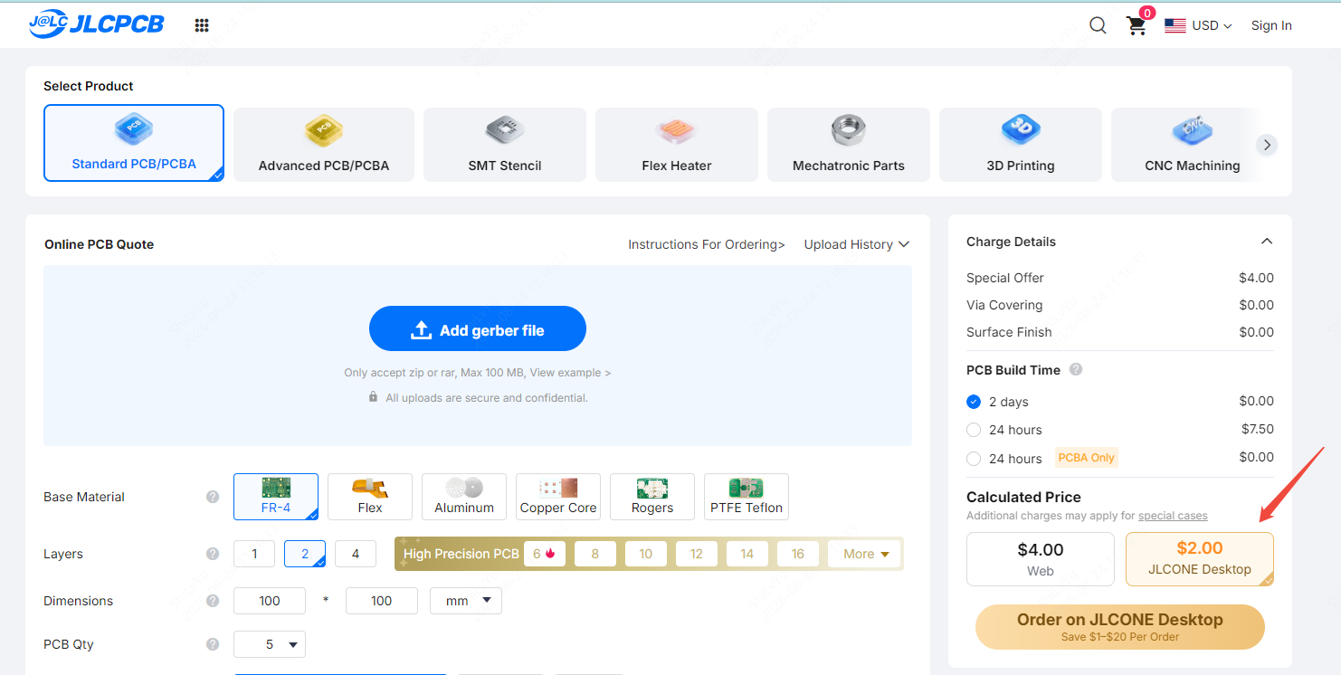The height and width of the screenshot is (675, 1341).
Task: Choose 16 layers option
Action: pyautogui.click(x=797, y=554)
